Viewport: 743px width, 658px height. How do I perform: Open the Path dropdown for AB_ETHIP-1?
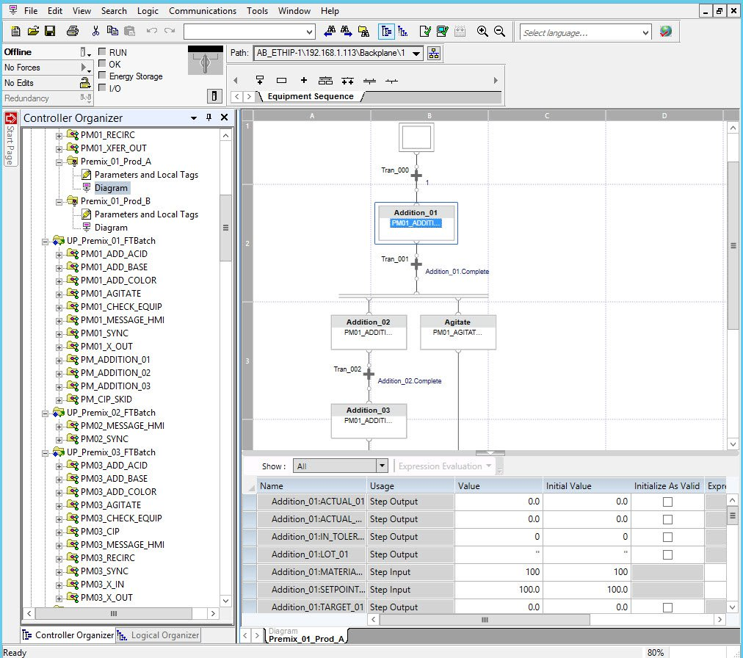pos(415,53)
